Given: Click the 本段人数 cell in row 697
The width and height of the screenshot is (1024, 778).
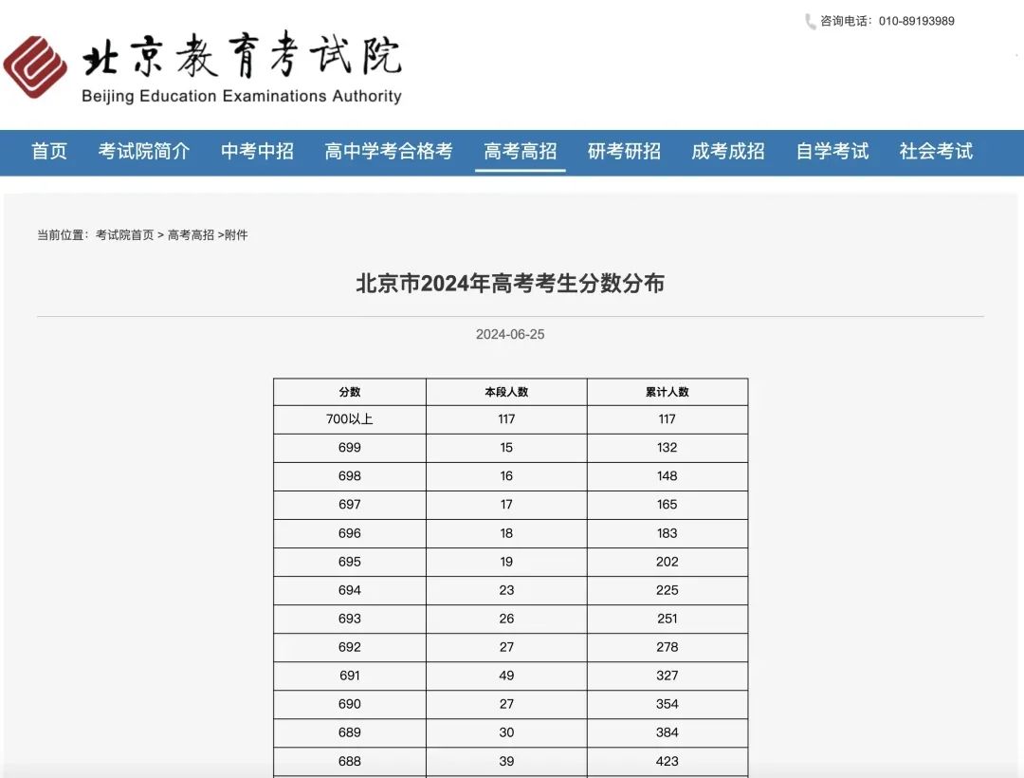Looking at the screenshot, I should click(x=506, y=505).
